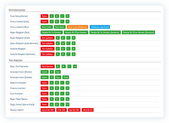Image resolution: width=169 pixels, height=123 pixels.
Task: Select branch B for Kazanım Analizleri
Action: (x=57, y=83)
